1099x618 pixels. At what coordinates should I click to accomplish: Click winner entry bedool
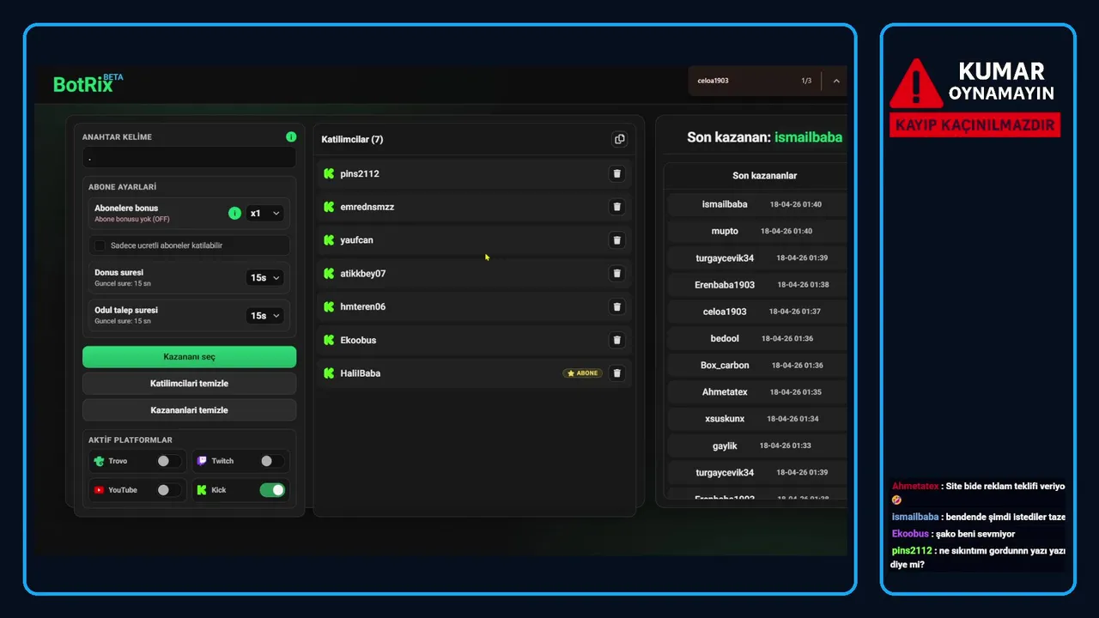pyautogui.click(x=757, y=338)
